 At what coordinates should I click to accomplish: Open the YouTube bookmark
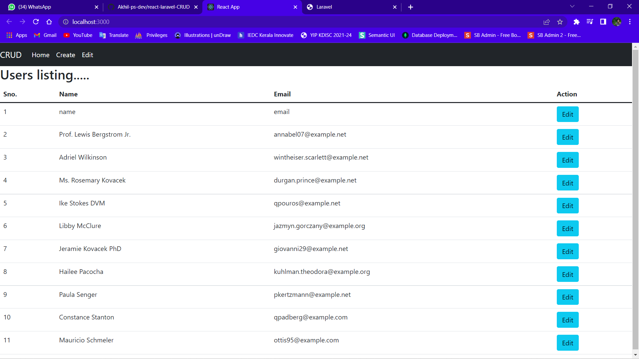click(x=78, y=35)
